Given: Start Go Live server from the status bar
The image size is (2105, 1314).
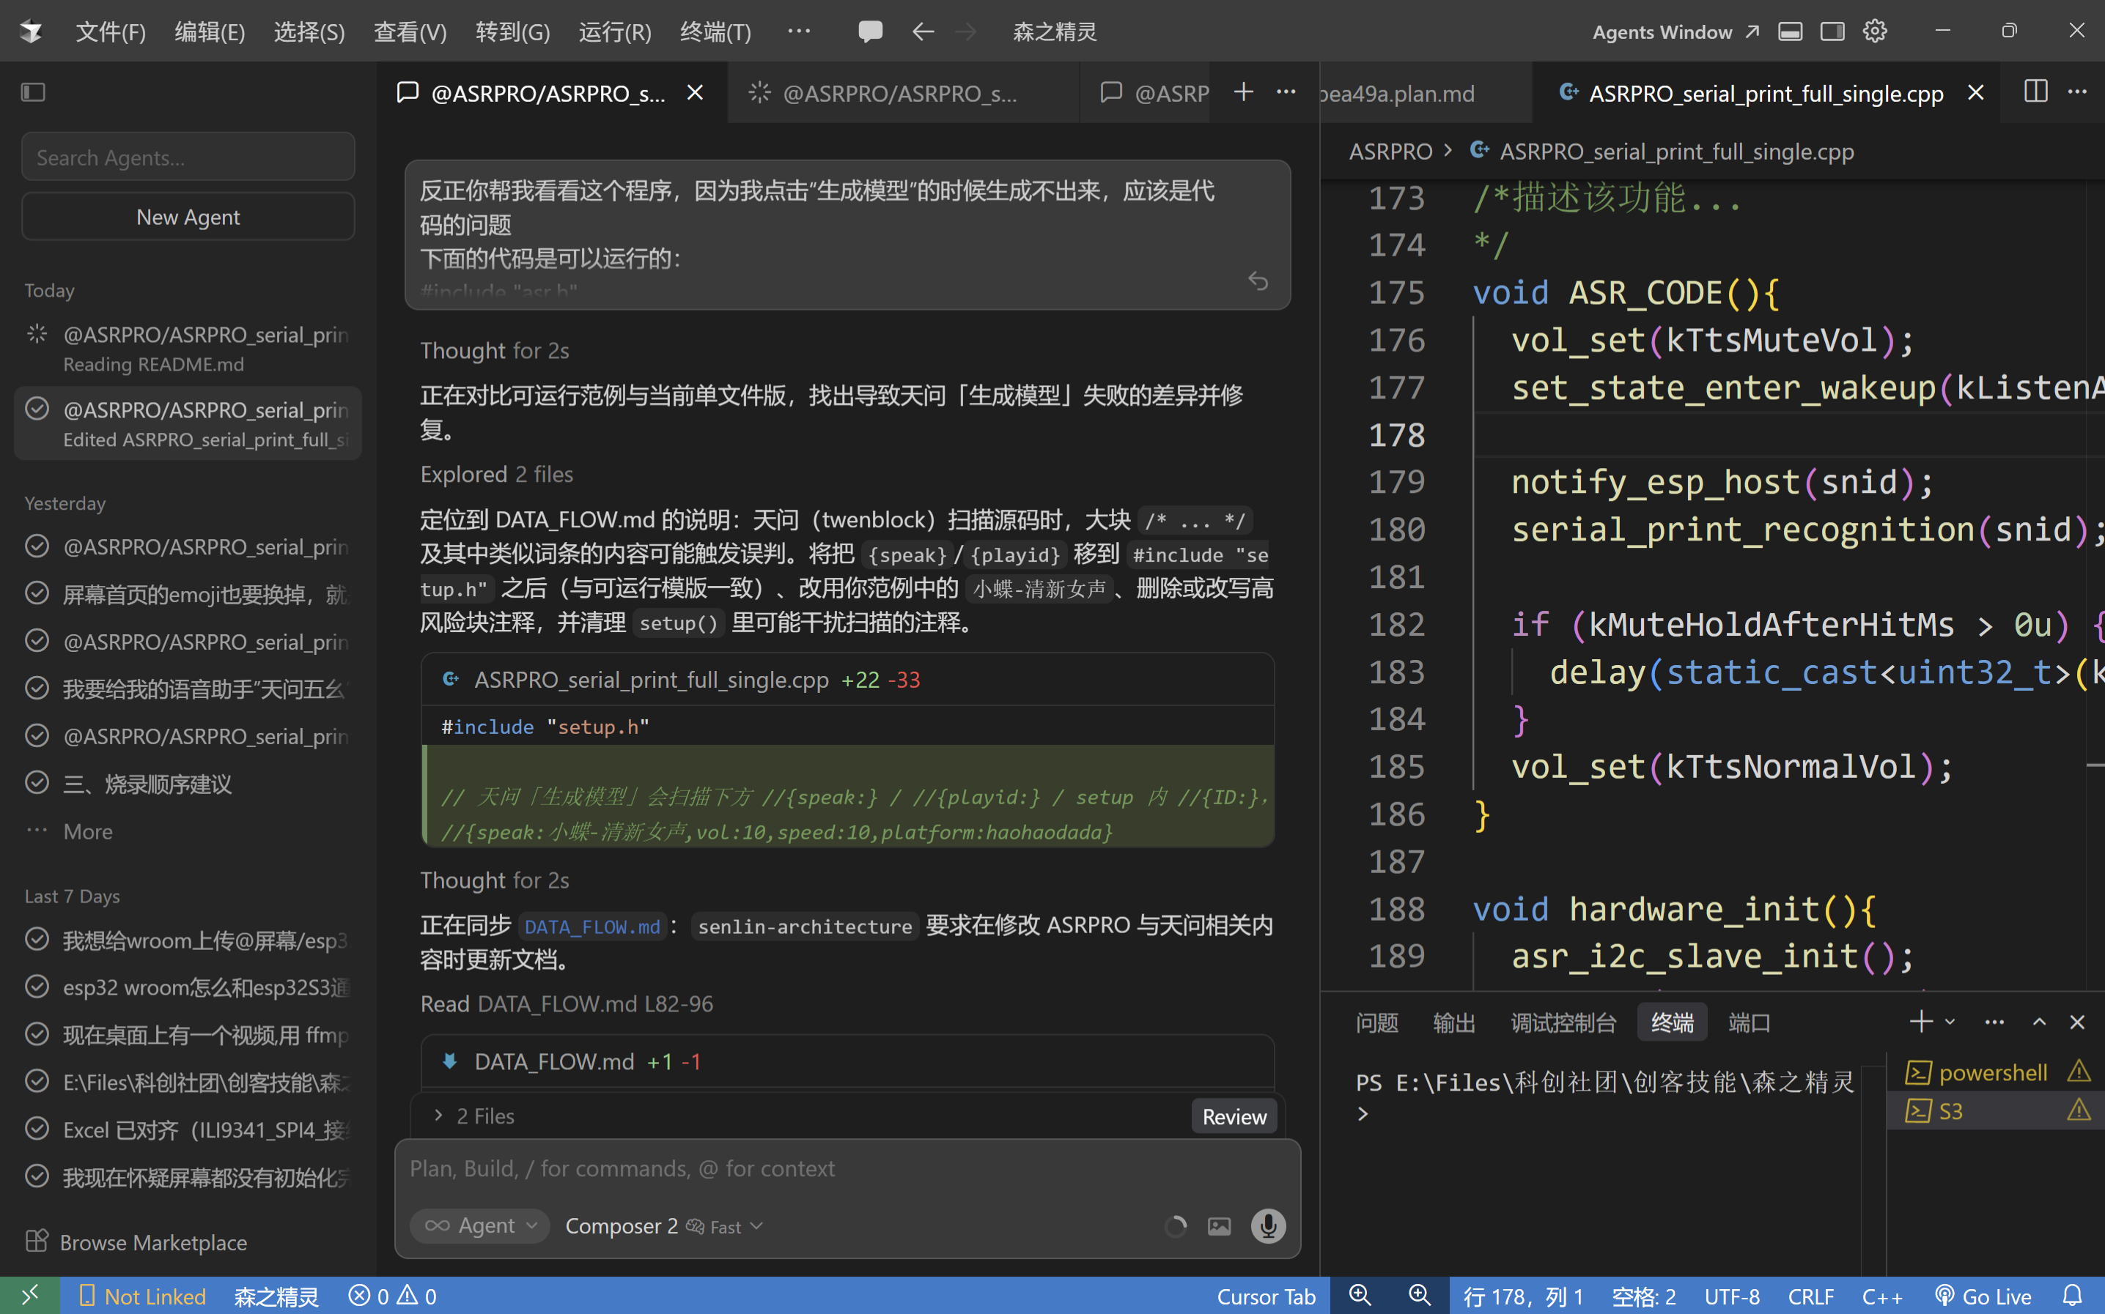Looking at the screenshot, I should coord(1983,1296).
